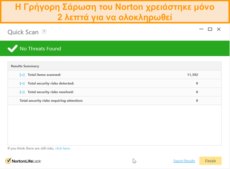The width and height of the screenshot is (230, 169).
Task: Click the Finish button
Action: [210, 161]
